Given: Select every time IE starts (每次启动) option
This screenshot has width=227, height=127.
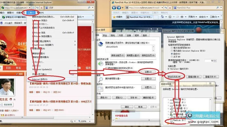Looking at the screenshot, I should pos(172,51).
